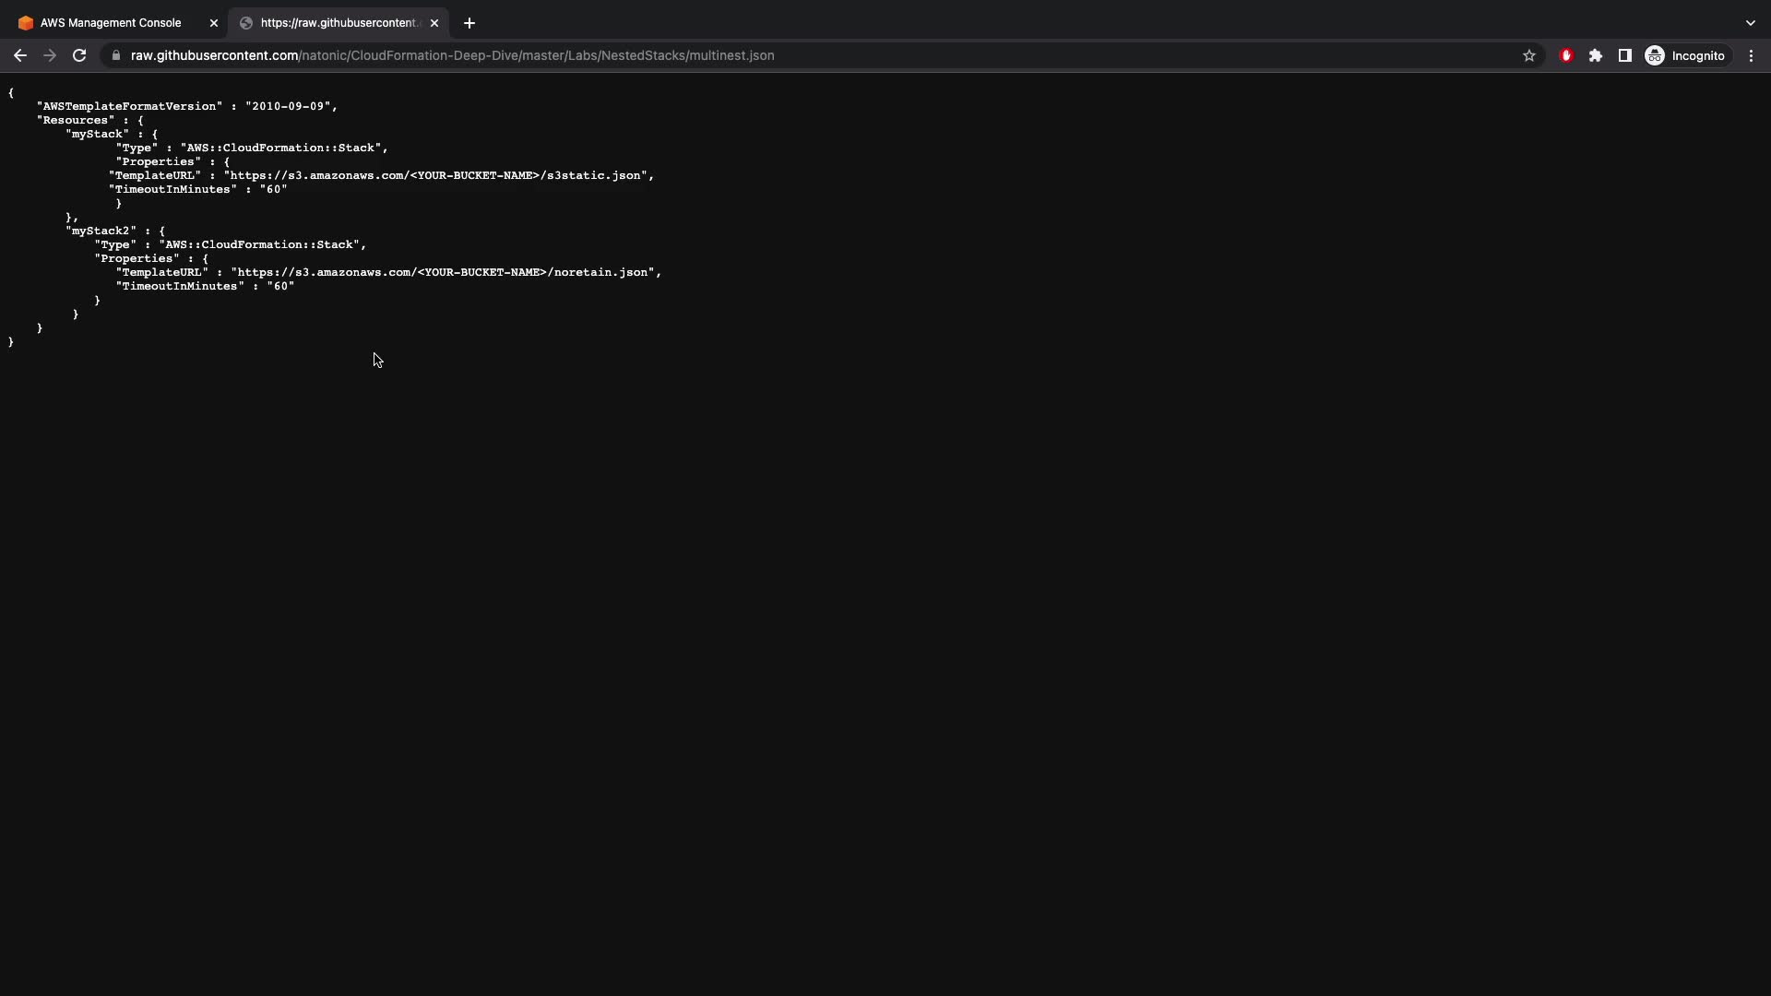Toggle the browser side panel icon
Viewport: 1771px width, 996px height.
pyautogui.click(x=1625, y=55)
